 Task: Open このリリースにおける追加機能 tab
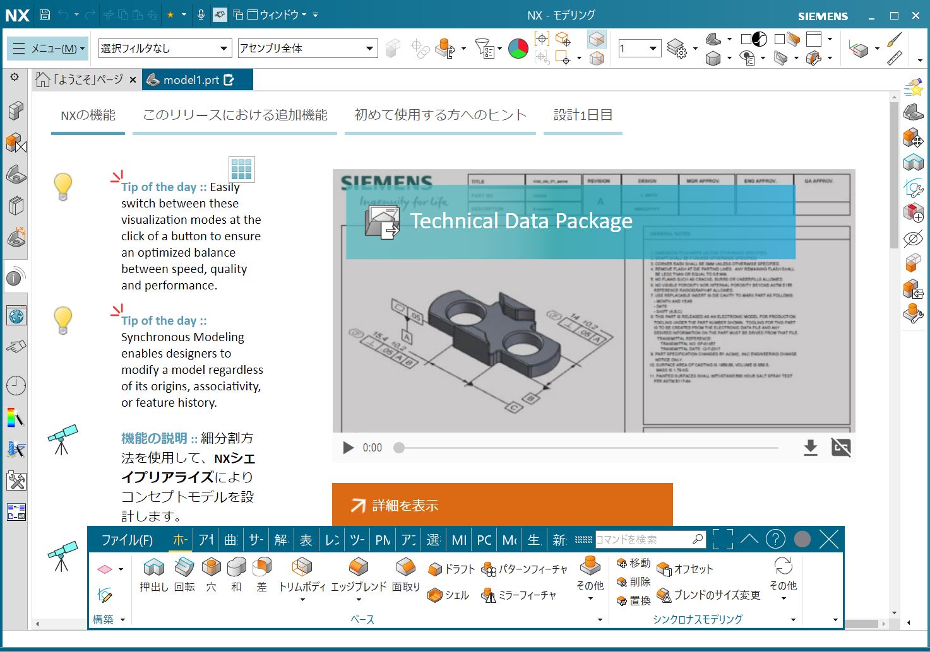coord(235,115)
